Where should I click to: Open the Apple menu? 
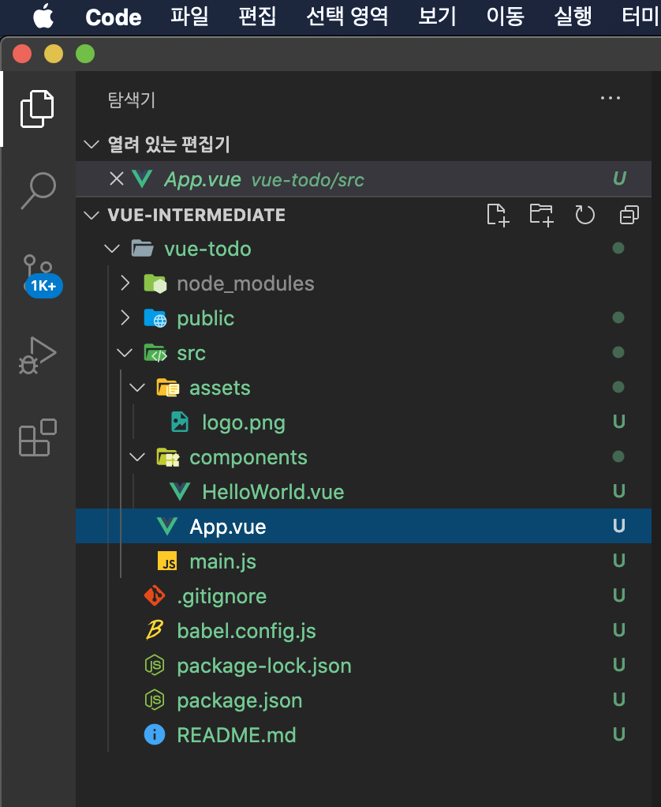[x=43, y=16]
